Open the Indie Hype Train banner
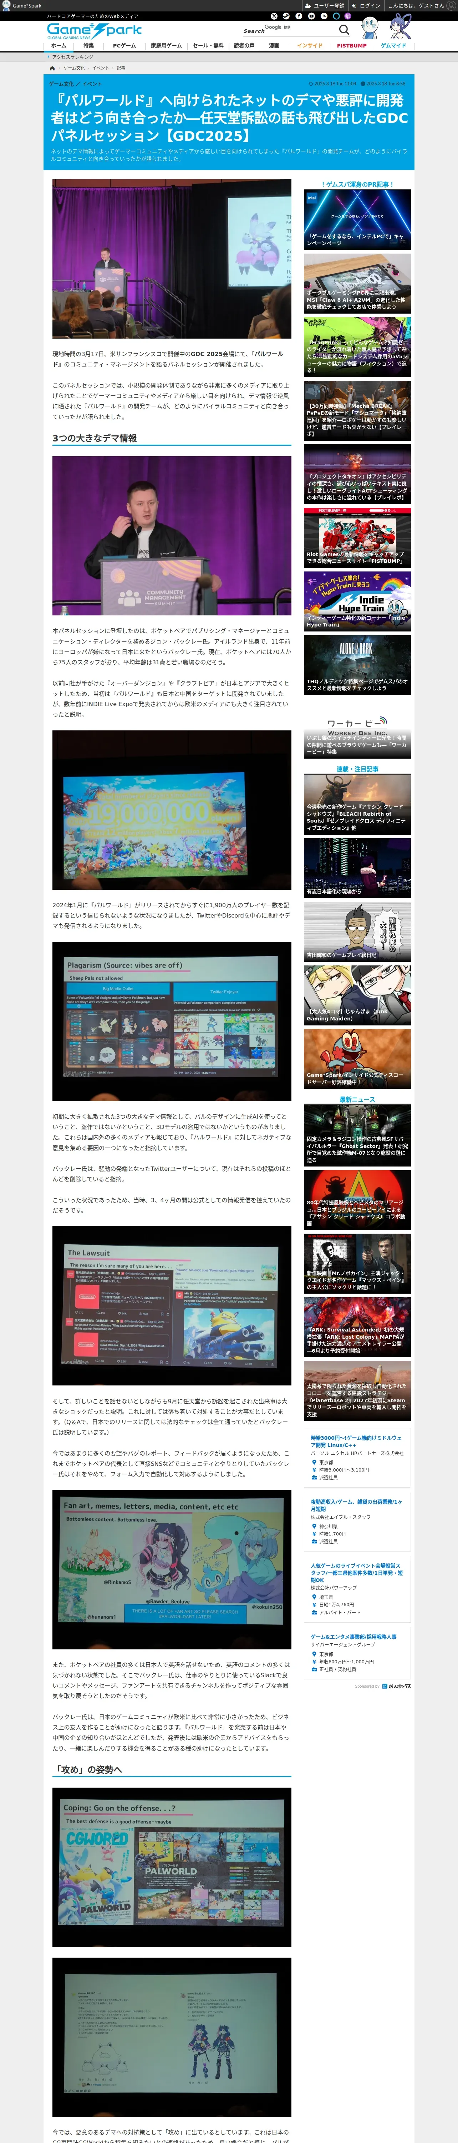Screen dimensions: 458x2143 click(357, 601)
